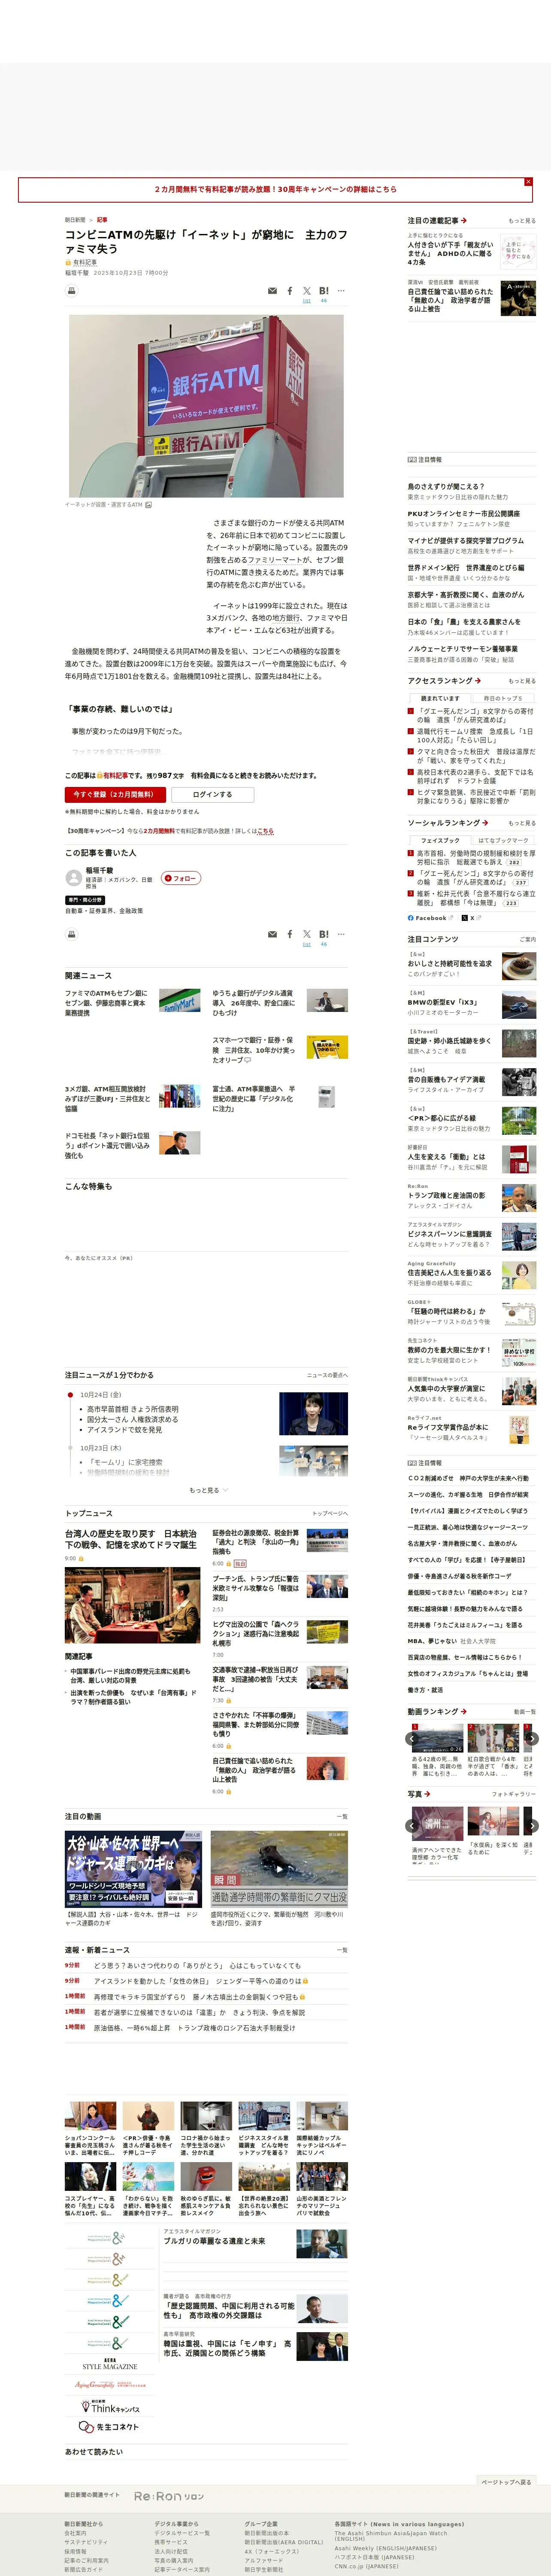The width and height of the screenshot is (551, 2576).
Task: Share on Facebook from top share bar
Action: tap(290, 291)
